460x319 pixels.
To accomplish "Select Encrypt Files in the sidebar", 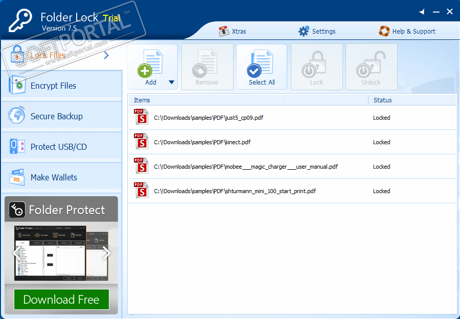I will pyautogui.click(x=61, y=86).
